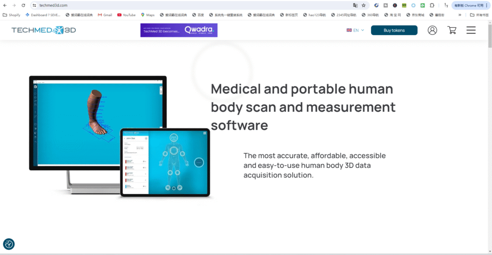The height and width of the screenshot is (255, 492).
Task: Open Chrome's three-dot menu
Action: pos(487,5)
